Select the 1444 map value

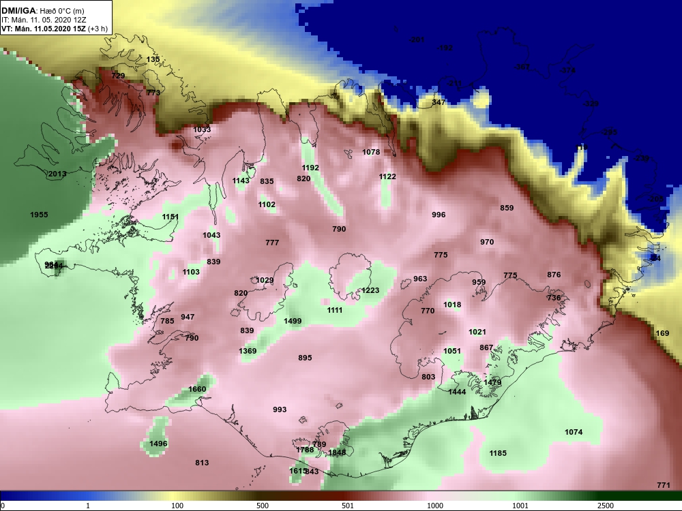click(457, 392)
